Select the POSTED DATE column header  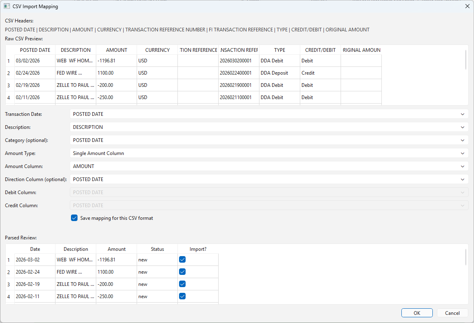tap(35, 50)
